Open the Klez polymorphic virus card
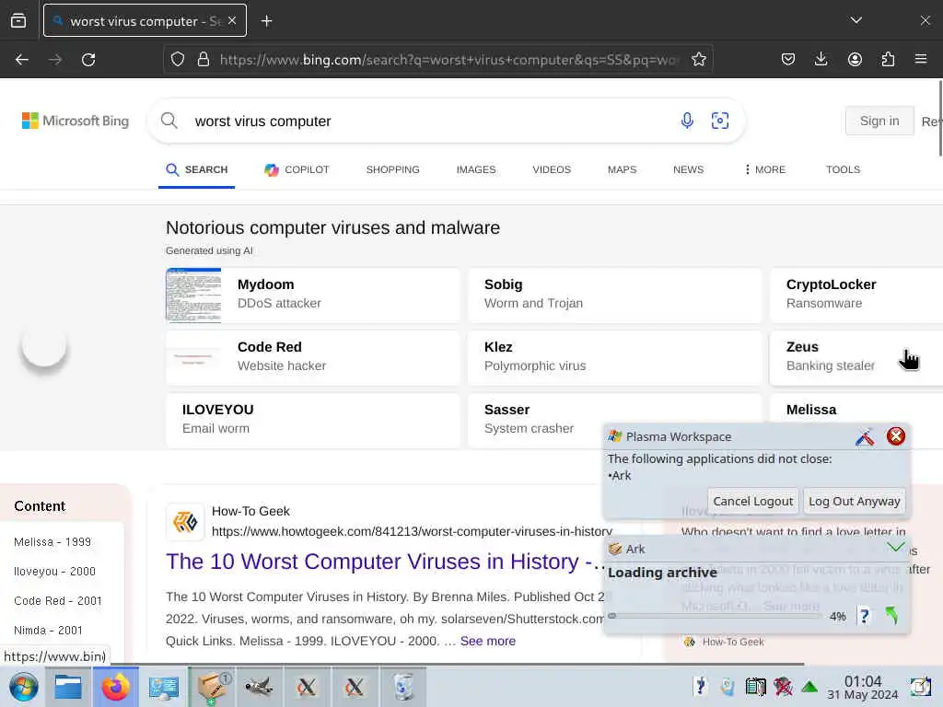Screen dimensions: 943x707 point(614,357)
